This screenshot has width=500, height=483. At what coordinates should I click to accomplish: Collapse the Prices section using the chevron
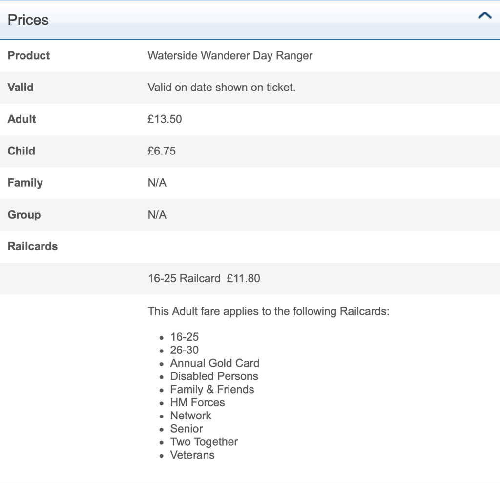(484, 16)
